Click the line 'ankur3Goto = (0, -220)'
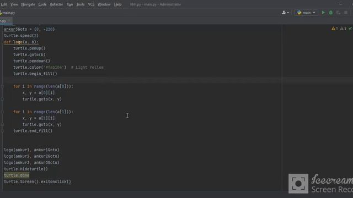 pos(29,29)
